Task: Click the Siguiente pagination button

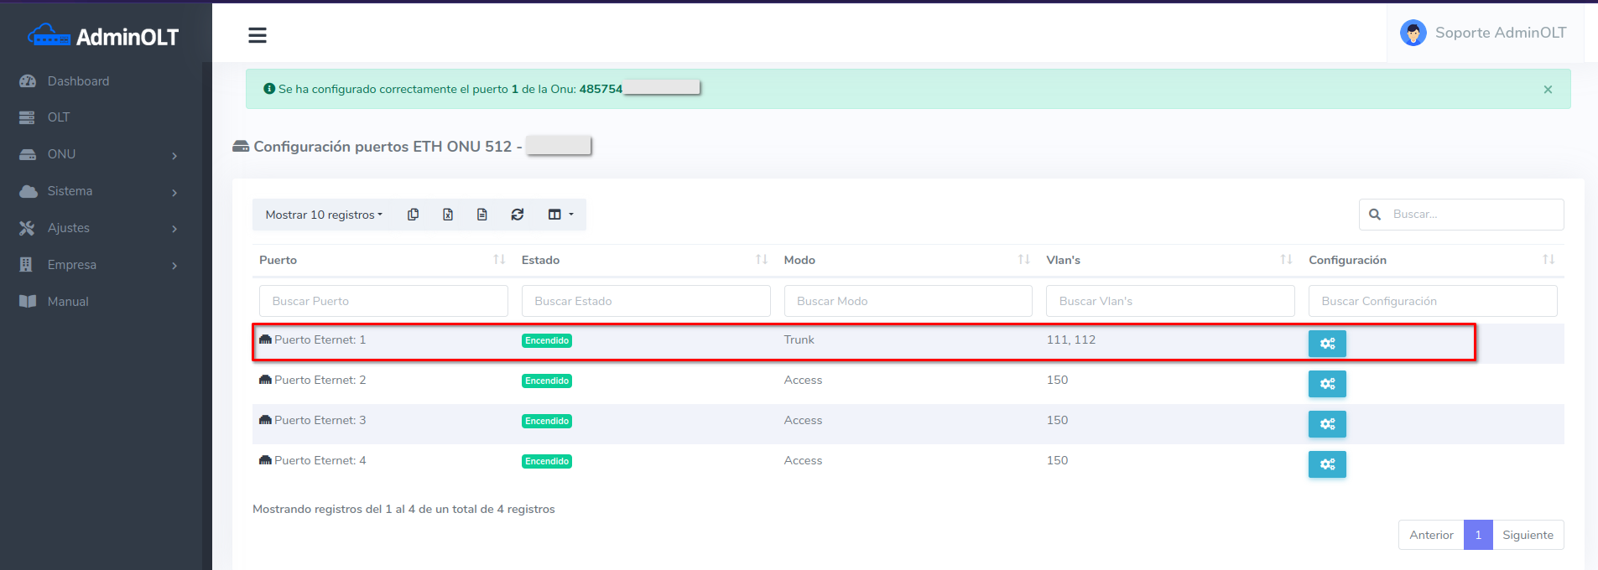Action: click(x=1528, y=535)
